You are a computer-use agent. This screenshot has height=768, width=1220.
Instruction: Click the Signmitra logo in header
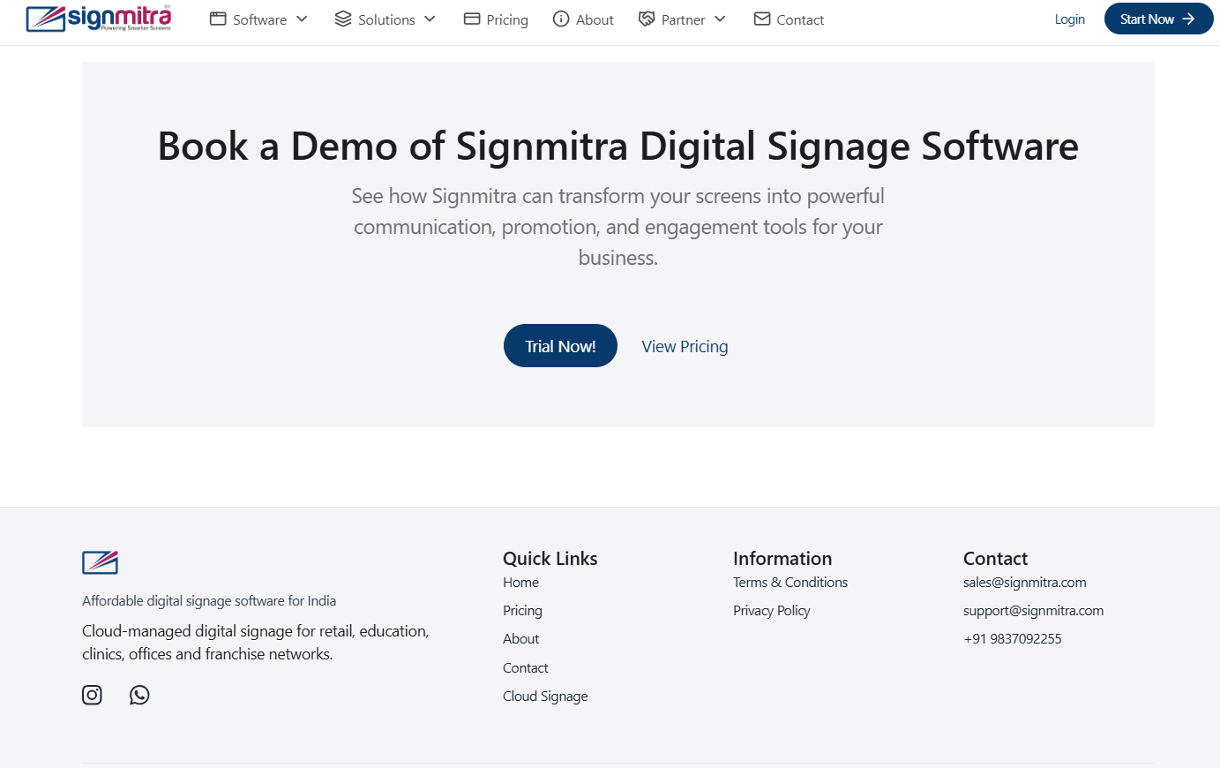coord(99,19)
